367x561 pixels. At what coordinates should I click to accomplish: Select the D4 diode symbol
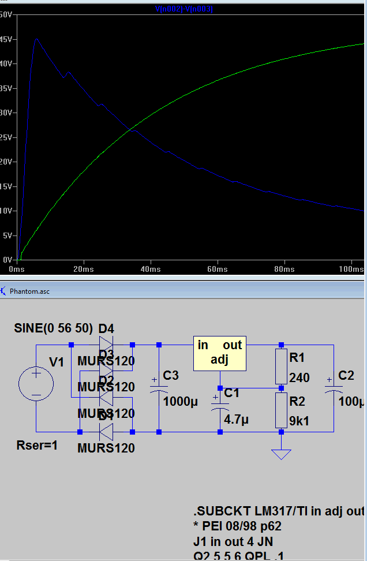[106, 345]
